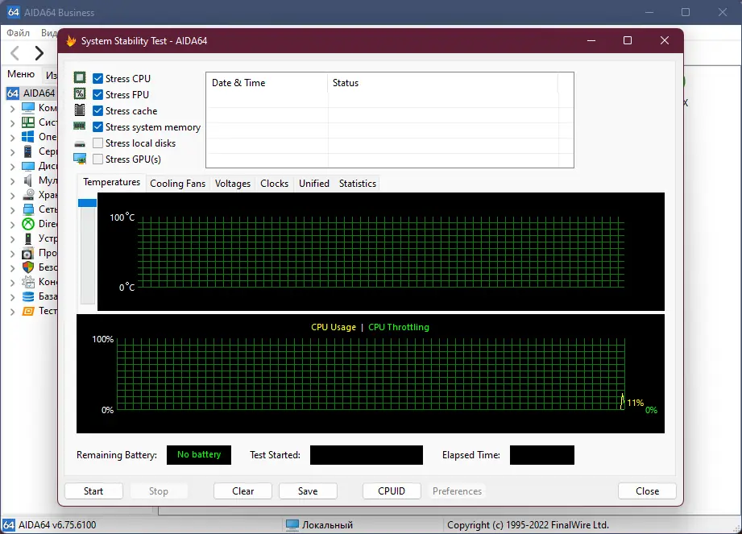
Task: Uncheck the Stress FPU checkbox
Action: coord(98,94)
